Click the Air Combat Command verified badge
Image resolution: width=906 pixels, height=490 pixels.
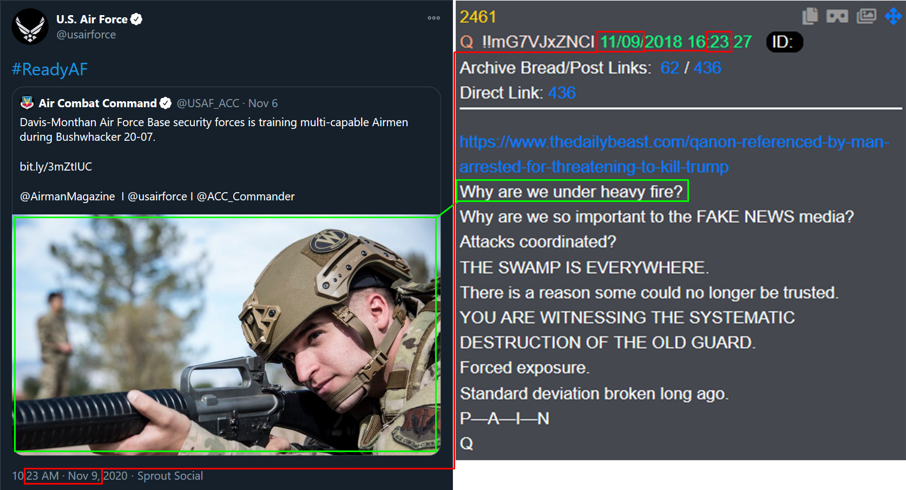[166, 103]
